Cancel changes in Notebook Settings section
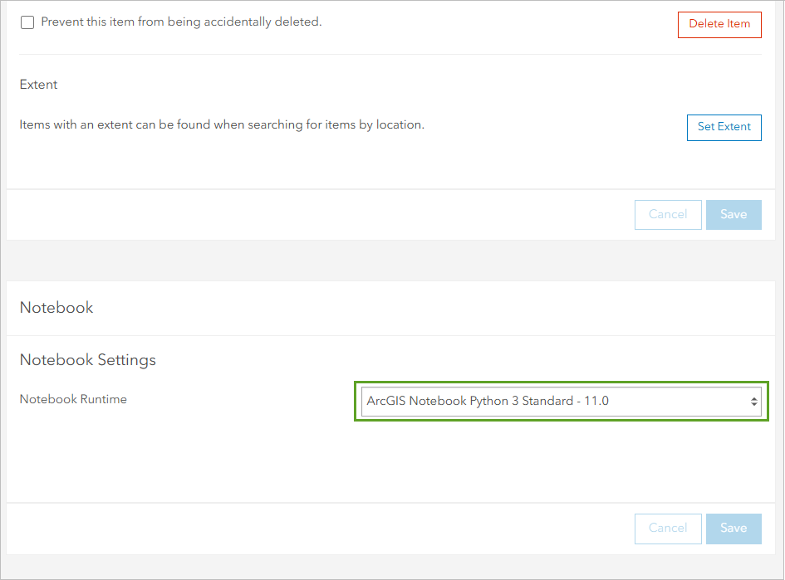 pyautogui.click(x=668, y=529)
